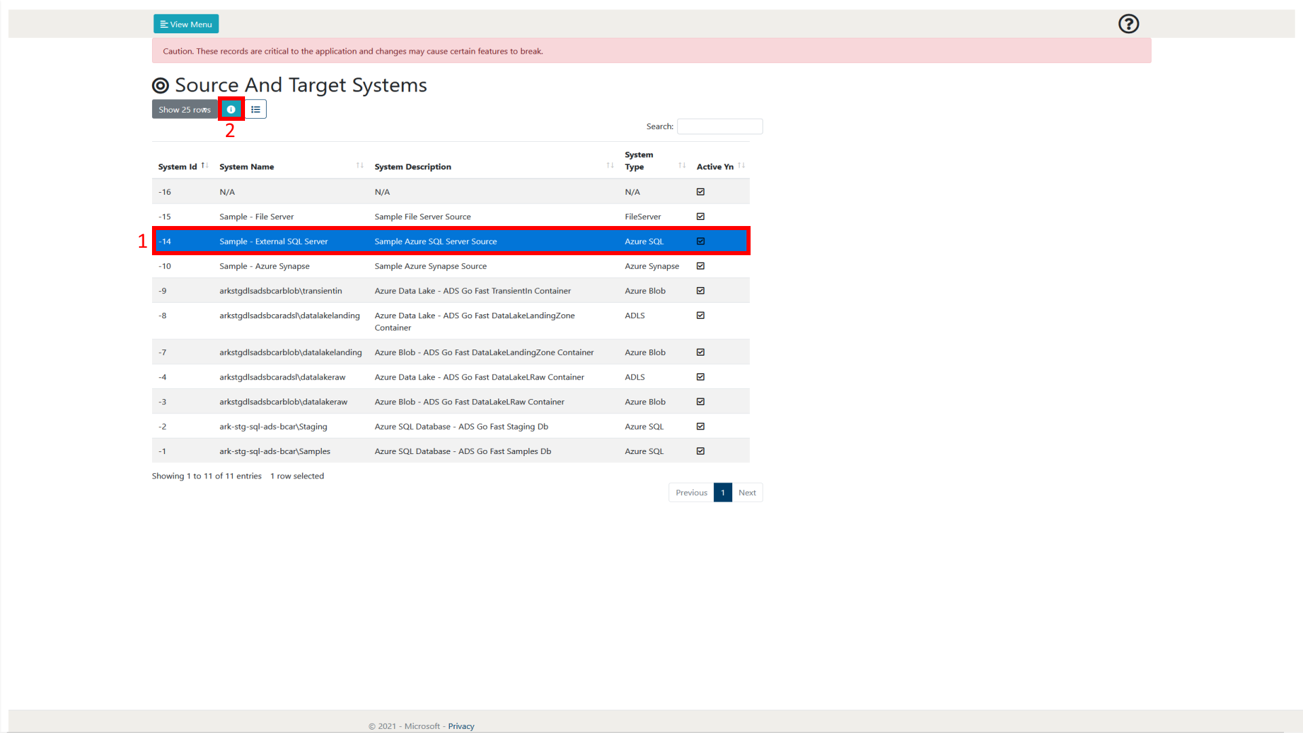The image size is (1303, 733).
Task: Open the Privacy link in footer
Action: (x=461, y=726)
